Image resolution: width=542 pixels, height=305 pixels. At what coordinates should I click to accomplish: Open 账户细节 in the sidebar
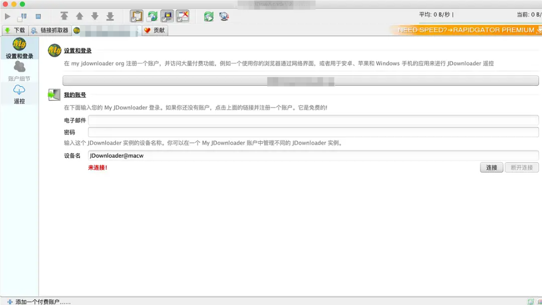20,71
